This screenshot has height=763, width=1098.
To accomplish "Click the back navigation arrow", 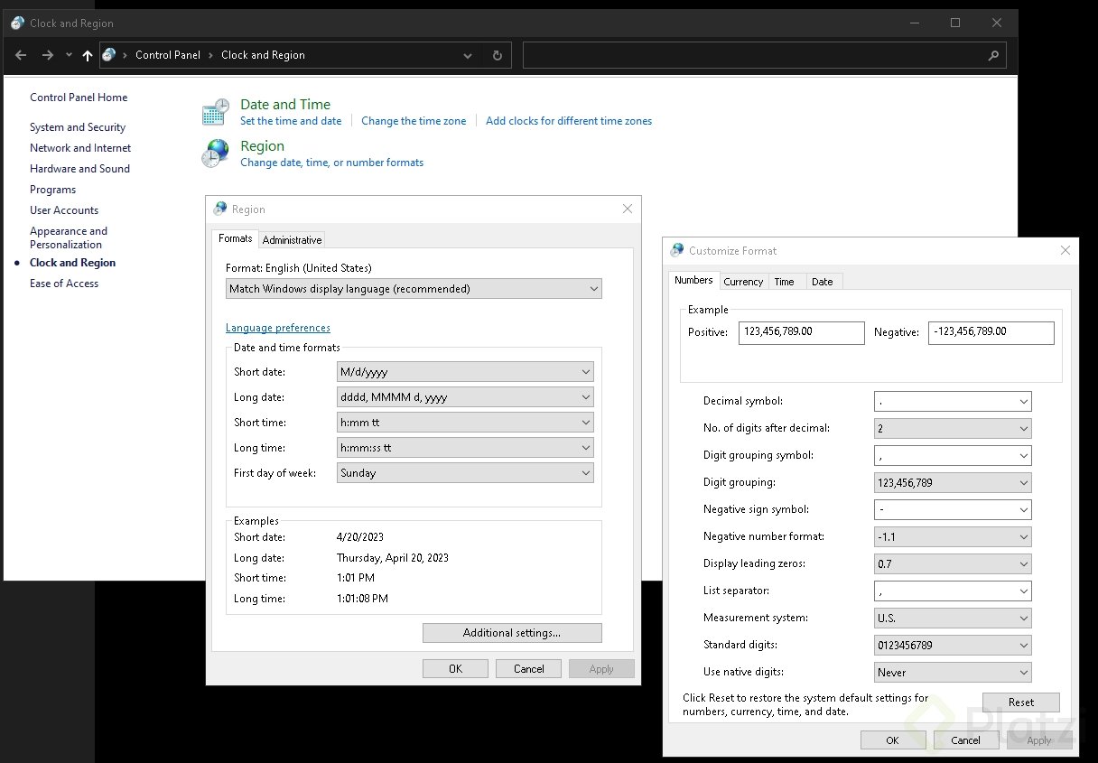I will click(20, 55).
